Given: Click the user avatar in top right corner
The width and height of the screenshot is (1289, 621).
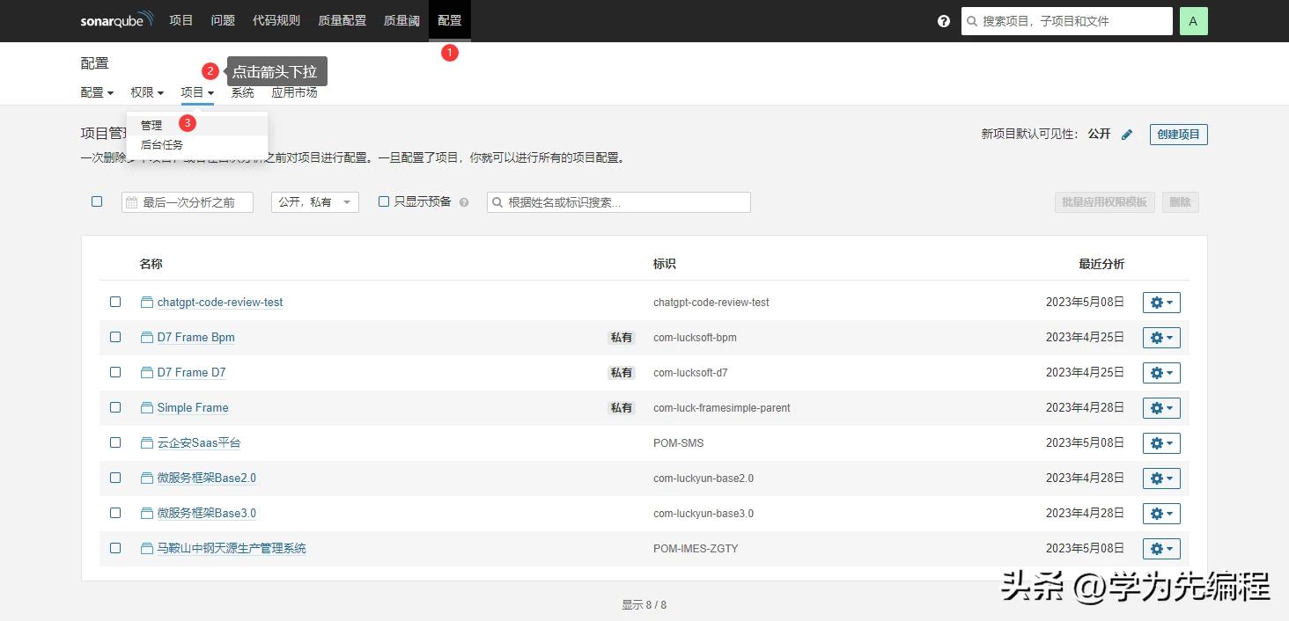Looking at the screenshot, I should tap(1193, 20).
